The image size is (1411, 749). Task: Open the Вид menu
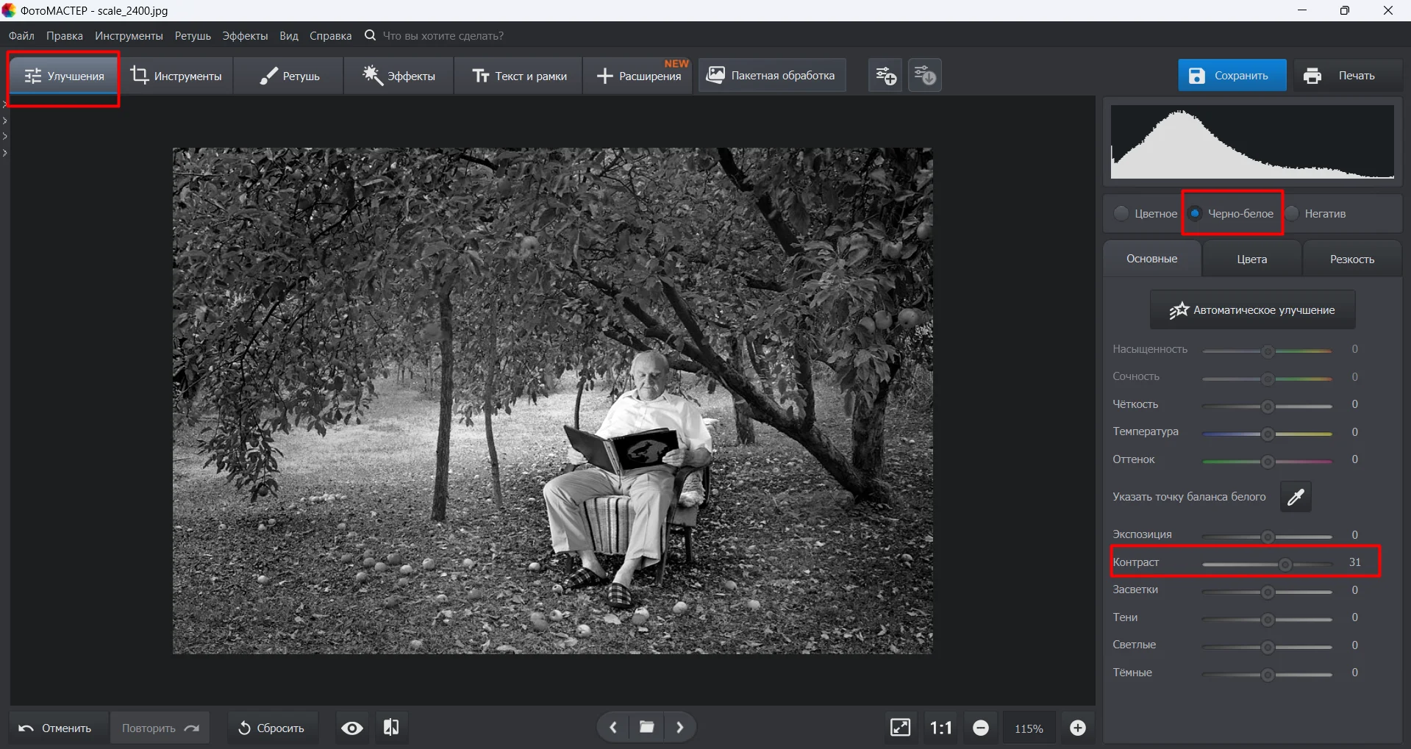(289, 36)
